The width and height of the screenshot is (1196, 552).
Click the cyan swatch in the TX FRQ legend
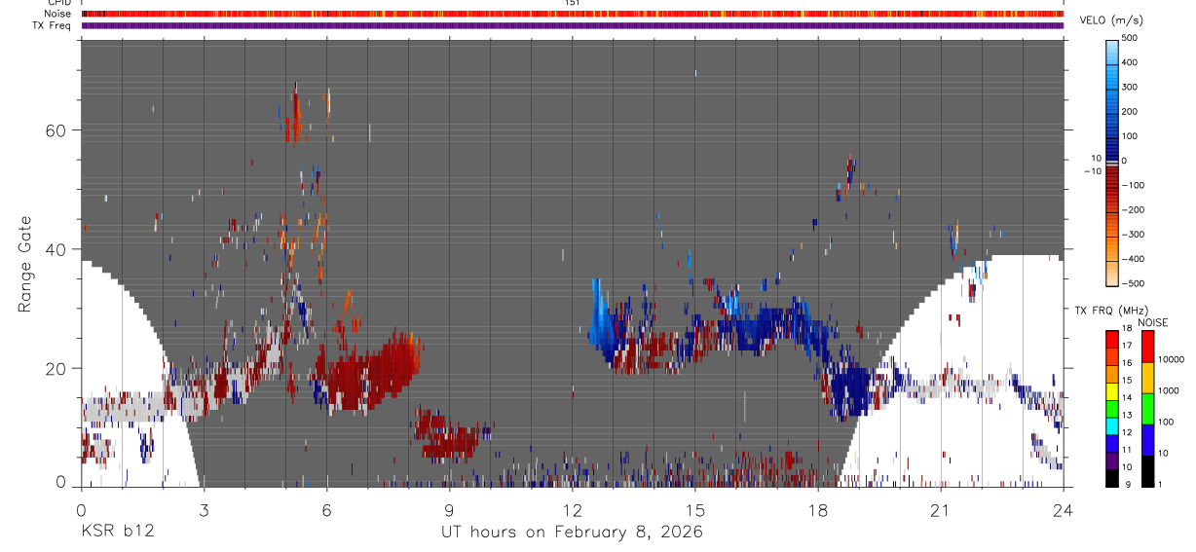(x=1113, y=426)
